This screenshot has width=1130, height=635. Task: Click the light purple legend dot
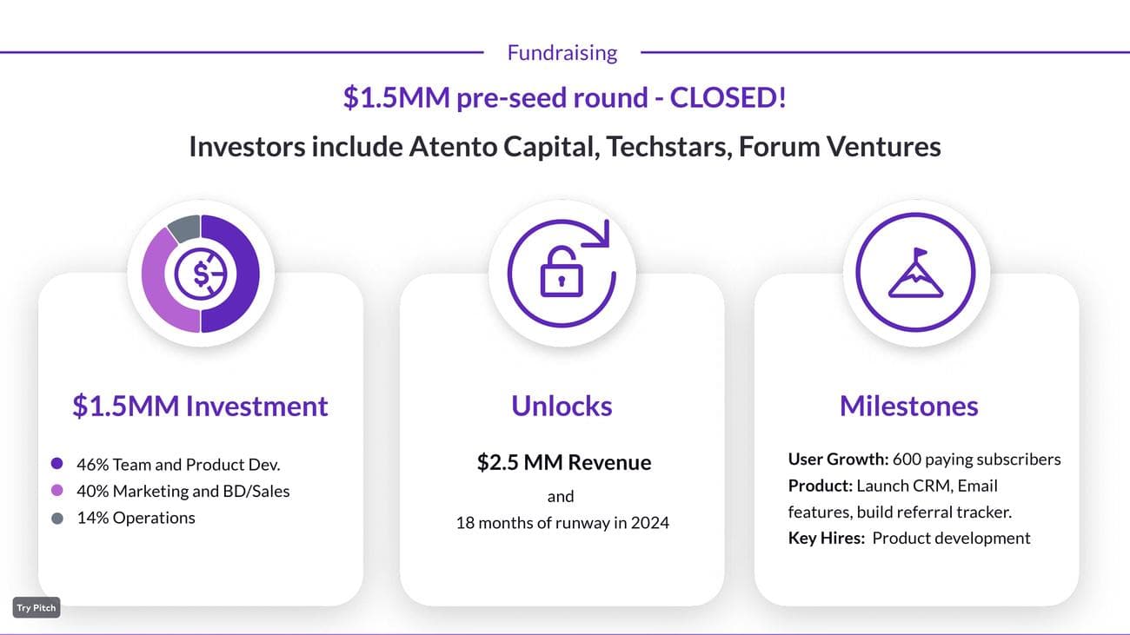57,491
